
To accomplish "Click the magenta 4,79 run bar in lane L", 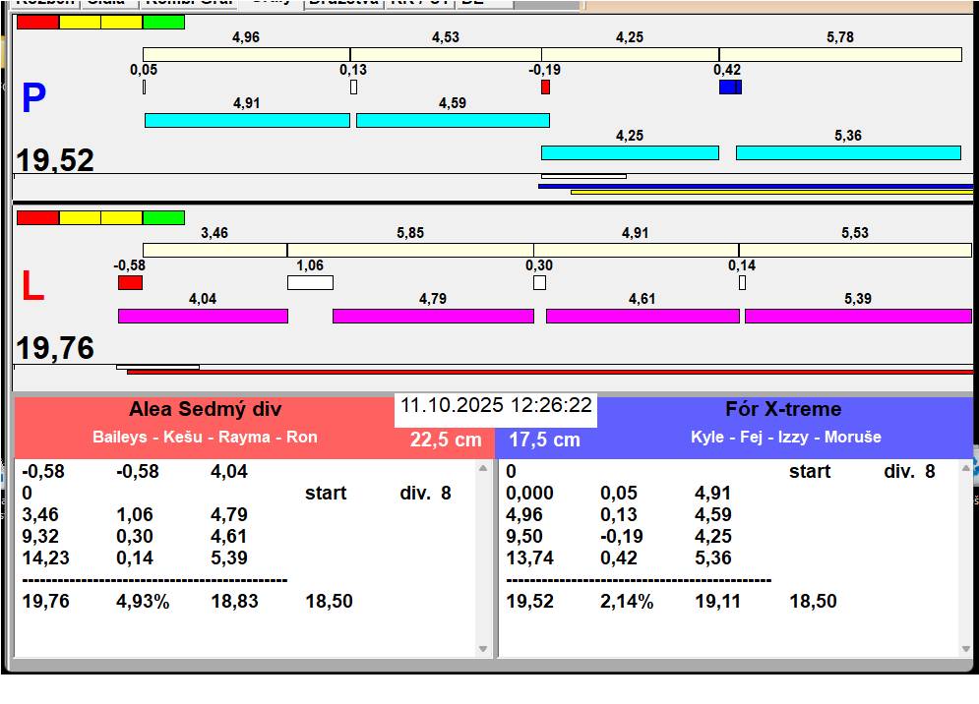I will tap(433, 316).
